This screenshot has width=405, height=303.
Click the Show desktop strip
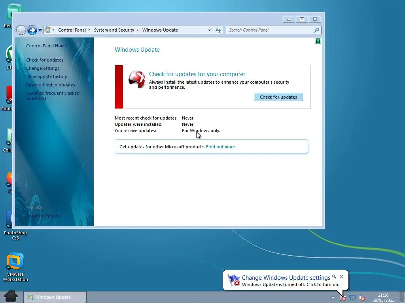[x=402, y=297]
